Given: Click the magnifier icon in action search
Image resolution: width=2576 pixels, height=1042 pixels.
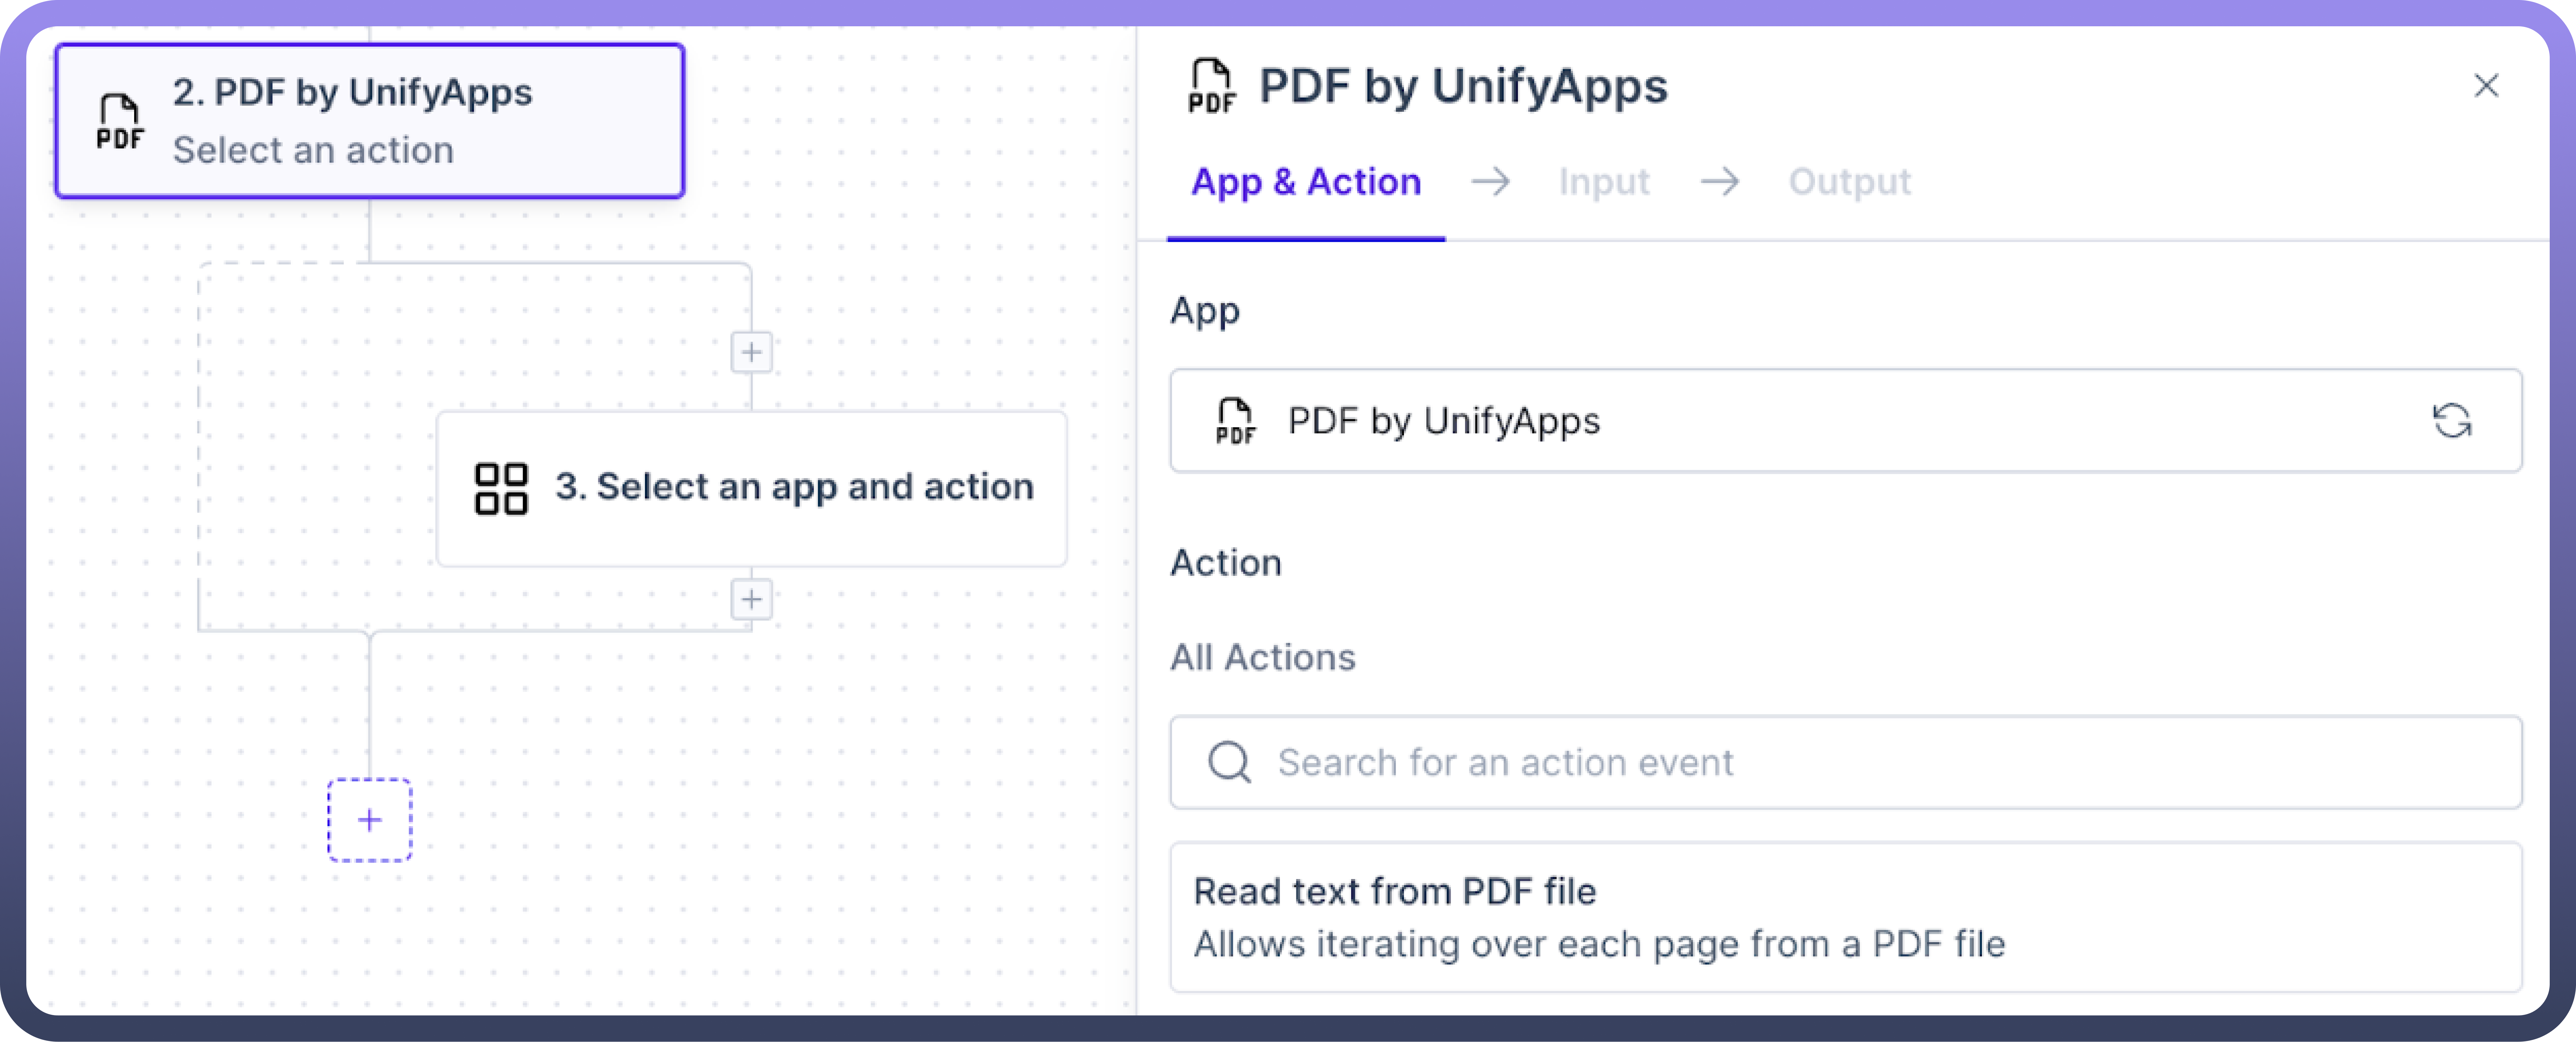Looking at the screenshot, I should [x=1229, y=762].
